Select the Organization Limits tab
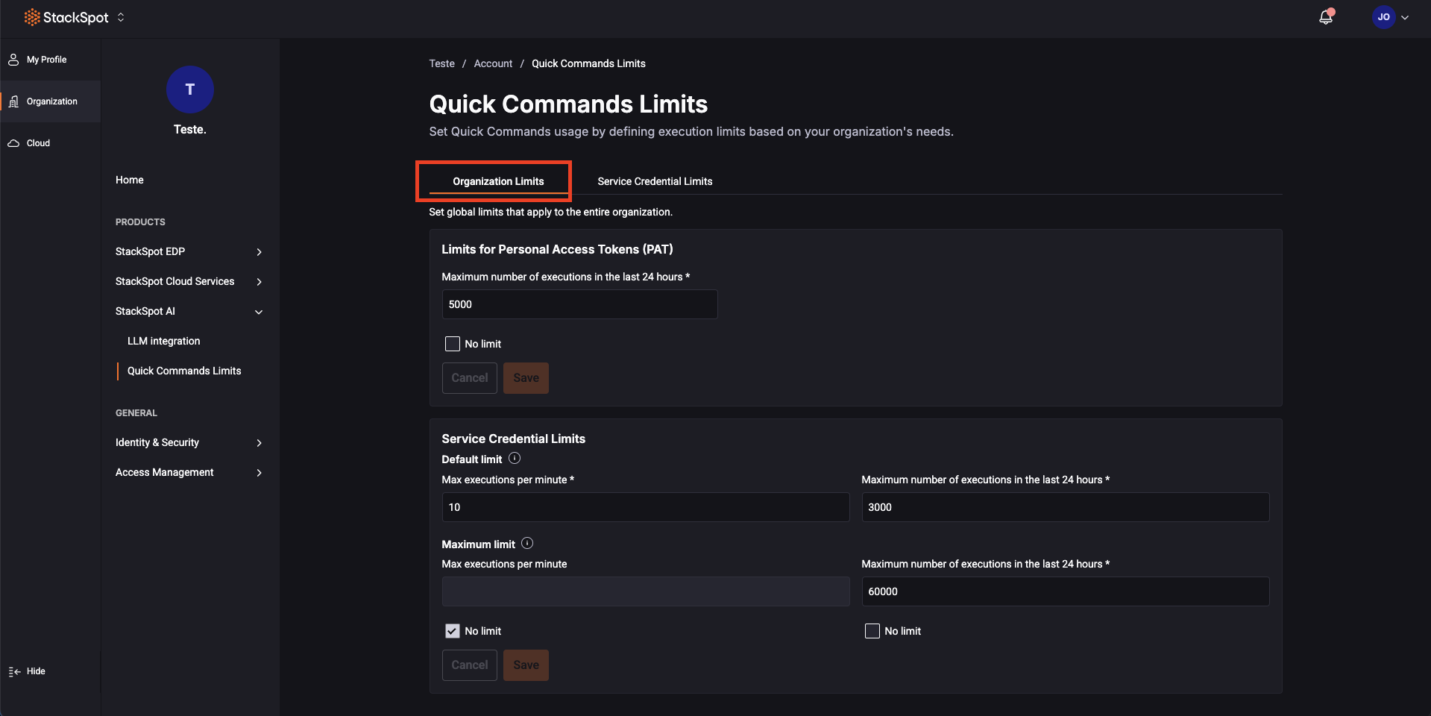The width and height of the screenshot is (1431, 716). (x=498, y=181)
